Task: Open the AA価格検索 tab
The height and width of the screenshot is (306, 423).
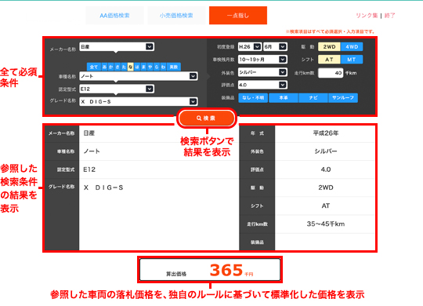Action: [x=114, y=16]
